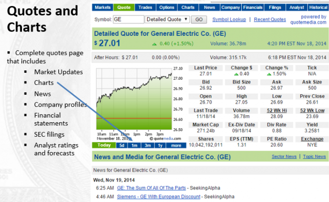Select the Charts tab
Image resolution: width=329 pixels, height=202 pixels.
point(188,7)
